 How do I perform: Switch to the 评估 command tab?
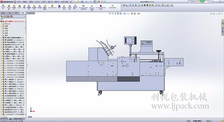tap(23, 13)
